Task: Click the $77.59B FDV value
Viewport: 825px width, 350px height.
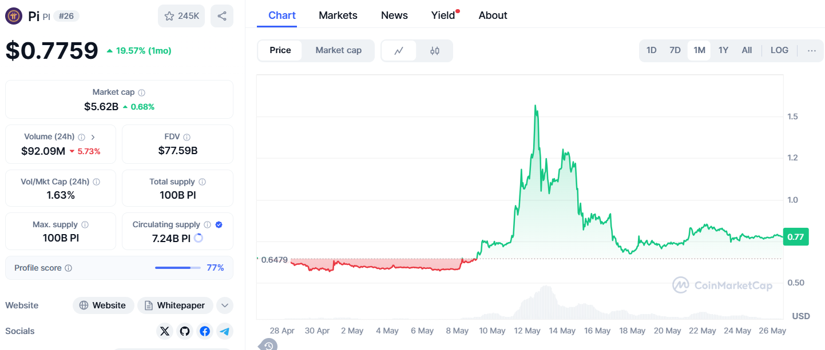Action: pyautogui.click(x=178, y=151)
